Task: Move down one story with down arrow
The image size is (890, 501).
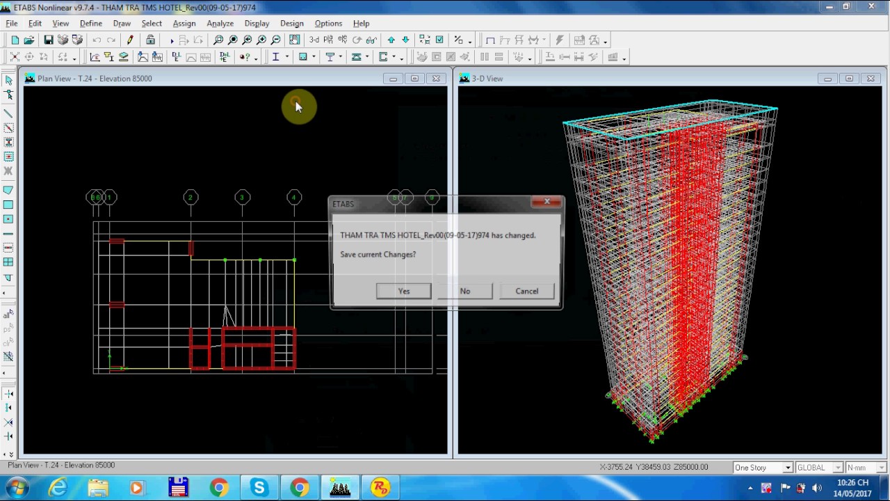Action: (406, 40)
